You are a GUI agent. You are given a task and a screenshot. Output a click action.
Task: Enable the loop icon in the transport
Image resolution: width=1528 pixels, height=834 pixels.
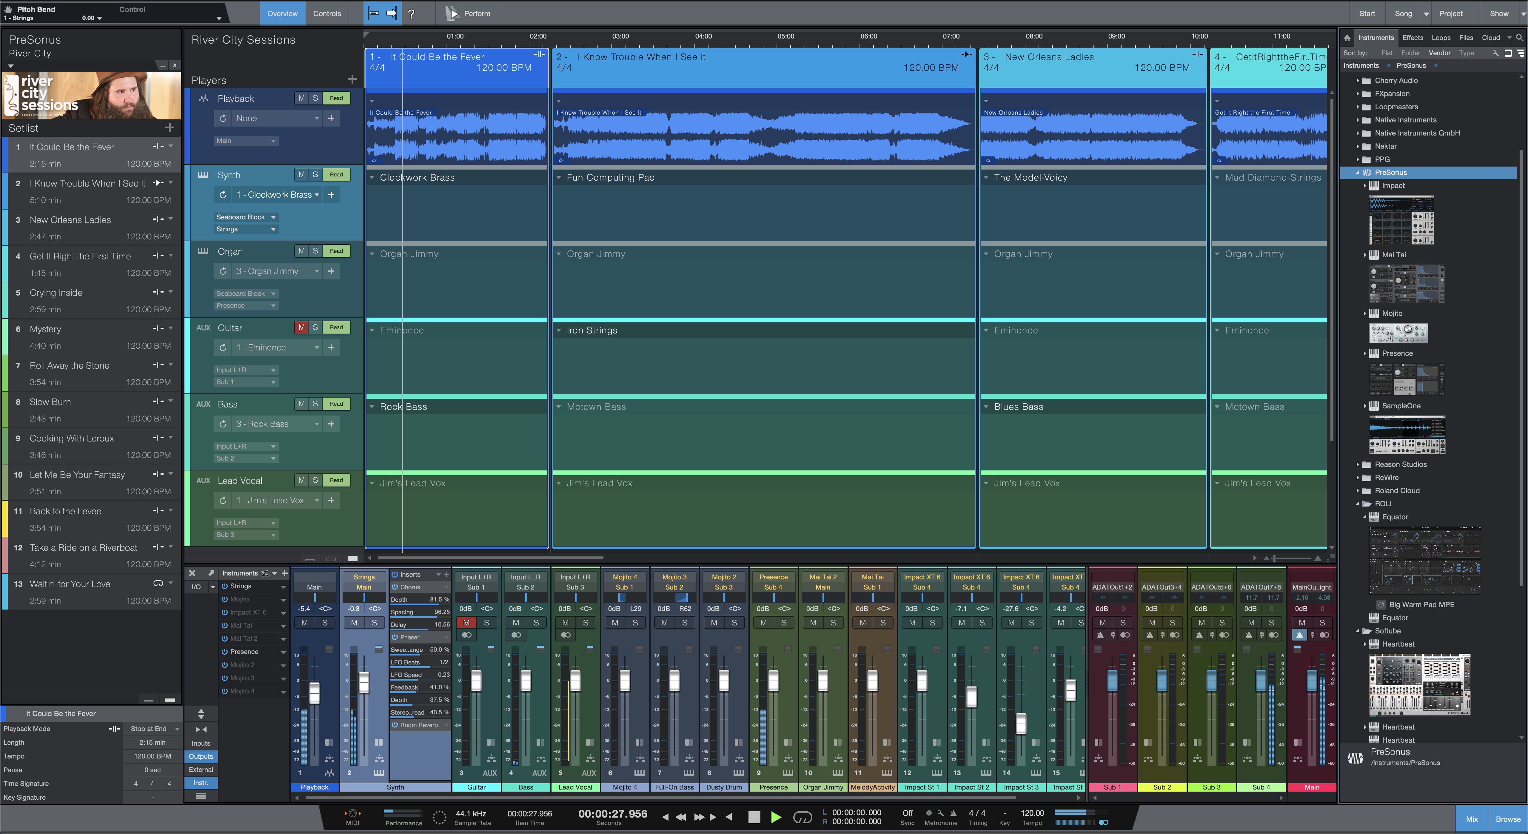[x=803, y=817]
